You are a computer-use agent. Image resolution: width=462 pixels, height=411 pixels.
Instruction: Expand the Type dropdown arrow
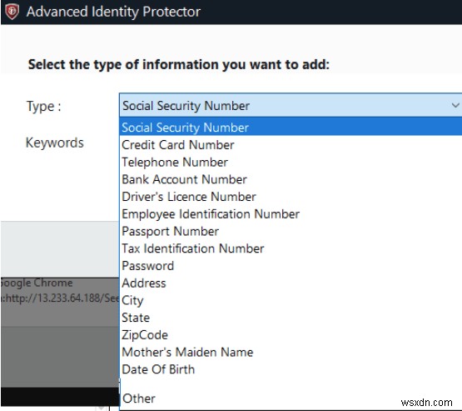455,105
